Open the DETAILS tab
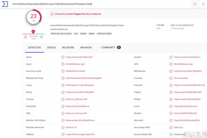 (52, 48)
